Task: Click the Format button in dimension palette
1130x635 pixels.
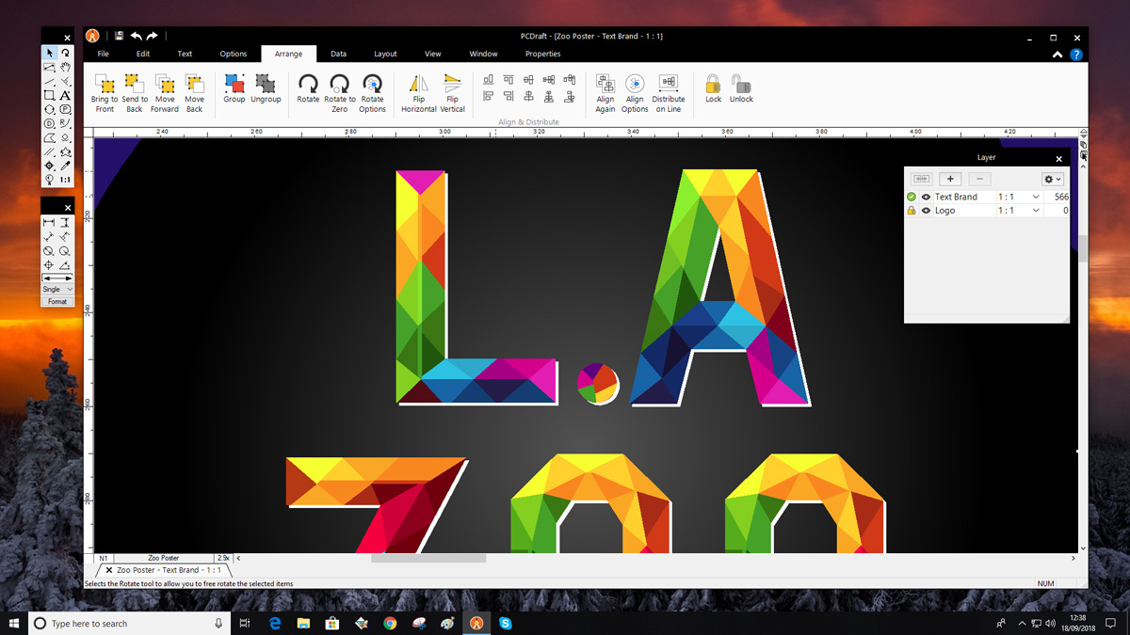Action: [57, 302]
